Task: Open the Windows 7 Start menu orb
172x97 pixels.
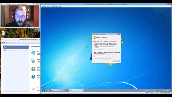Action: point(44,91)
